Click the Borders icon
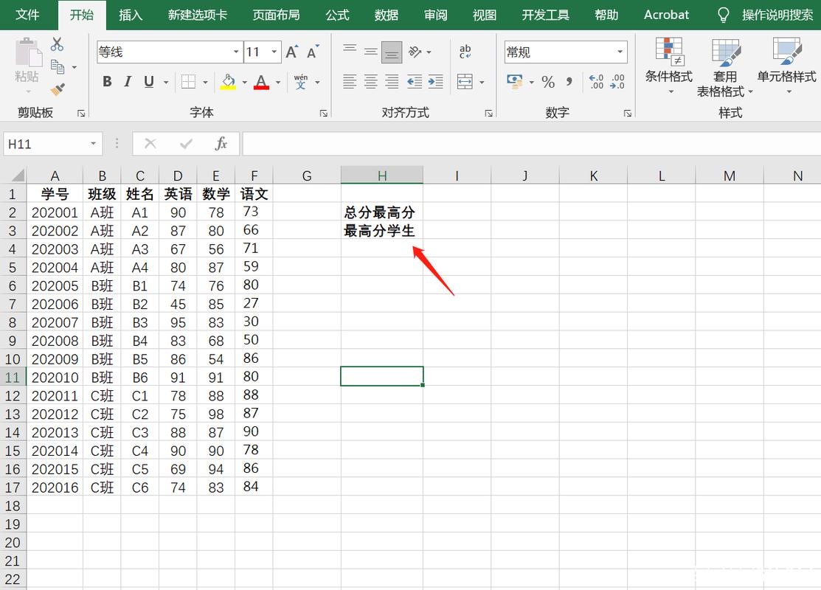The width and height of the screenshot is (821, 590). [189, 82]
